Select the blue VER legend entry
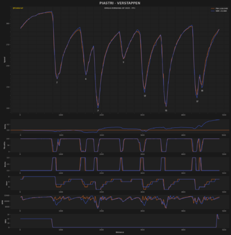The image size is (231, 235). pos(219,11)
